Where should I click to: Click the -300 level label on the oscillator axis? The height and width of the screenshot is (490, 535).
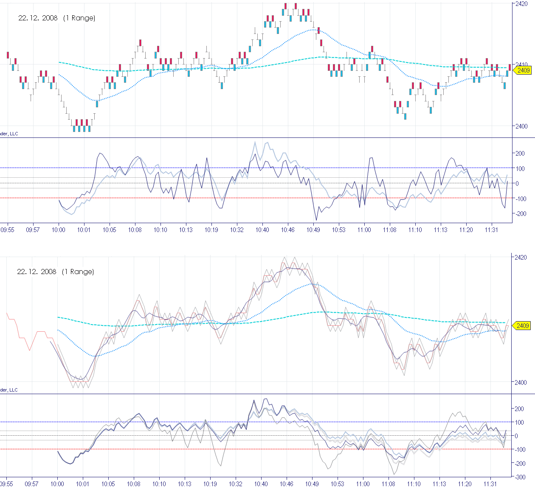pyautogui.click(x=519, y=477)
